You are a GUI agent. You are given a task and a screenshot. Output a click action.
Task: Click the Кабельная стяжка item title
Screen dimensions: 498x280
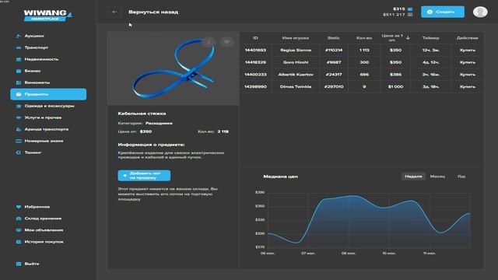click(142, 114)
